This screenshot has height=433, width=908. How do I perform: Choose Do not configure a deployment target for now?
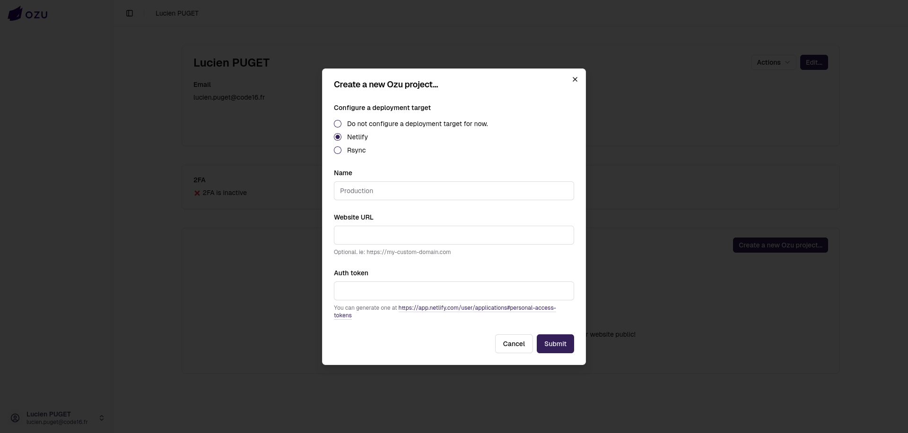click(x=337, y=124)
